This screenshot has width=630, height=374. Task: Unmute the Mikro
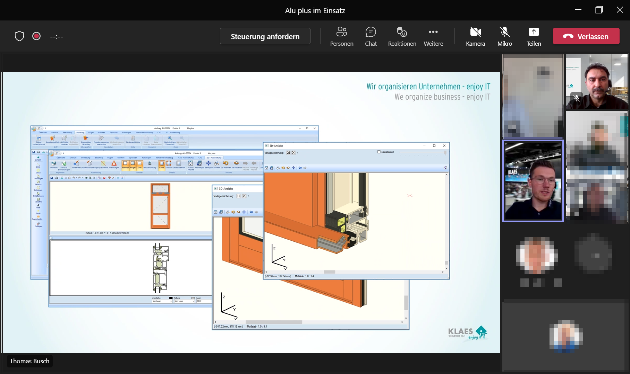click(504, 36)
